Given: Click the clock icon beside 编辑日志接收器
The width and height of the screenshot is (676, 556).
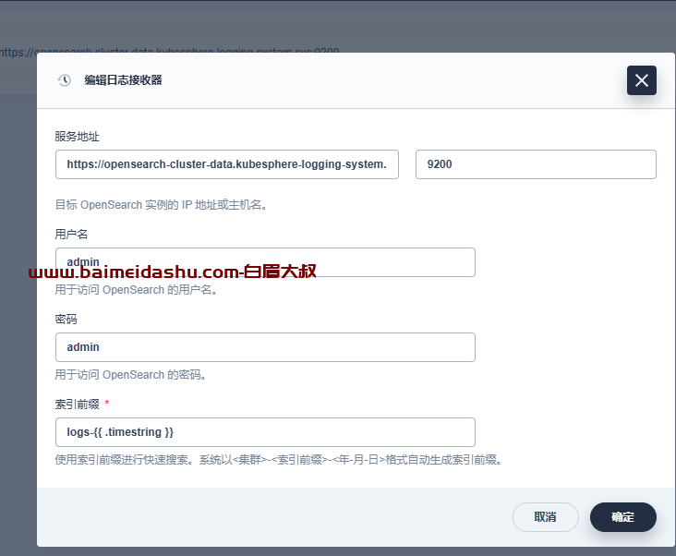Looking at the screenshot, I should (x=65, y=80).
